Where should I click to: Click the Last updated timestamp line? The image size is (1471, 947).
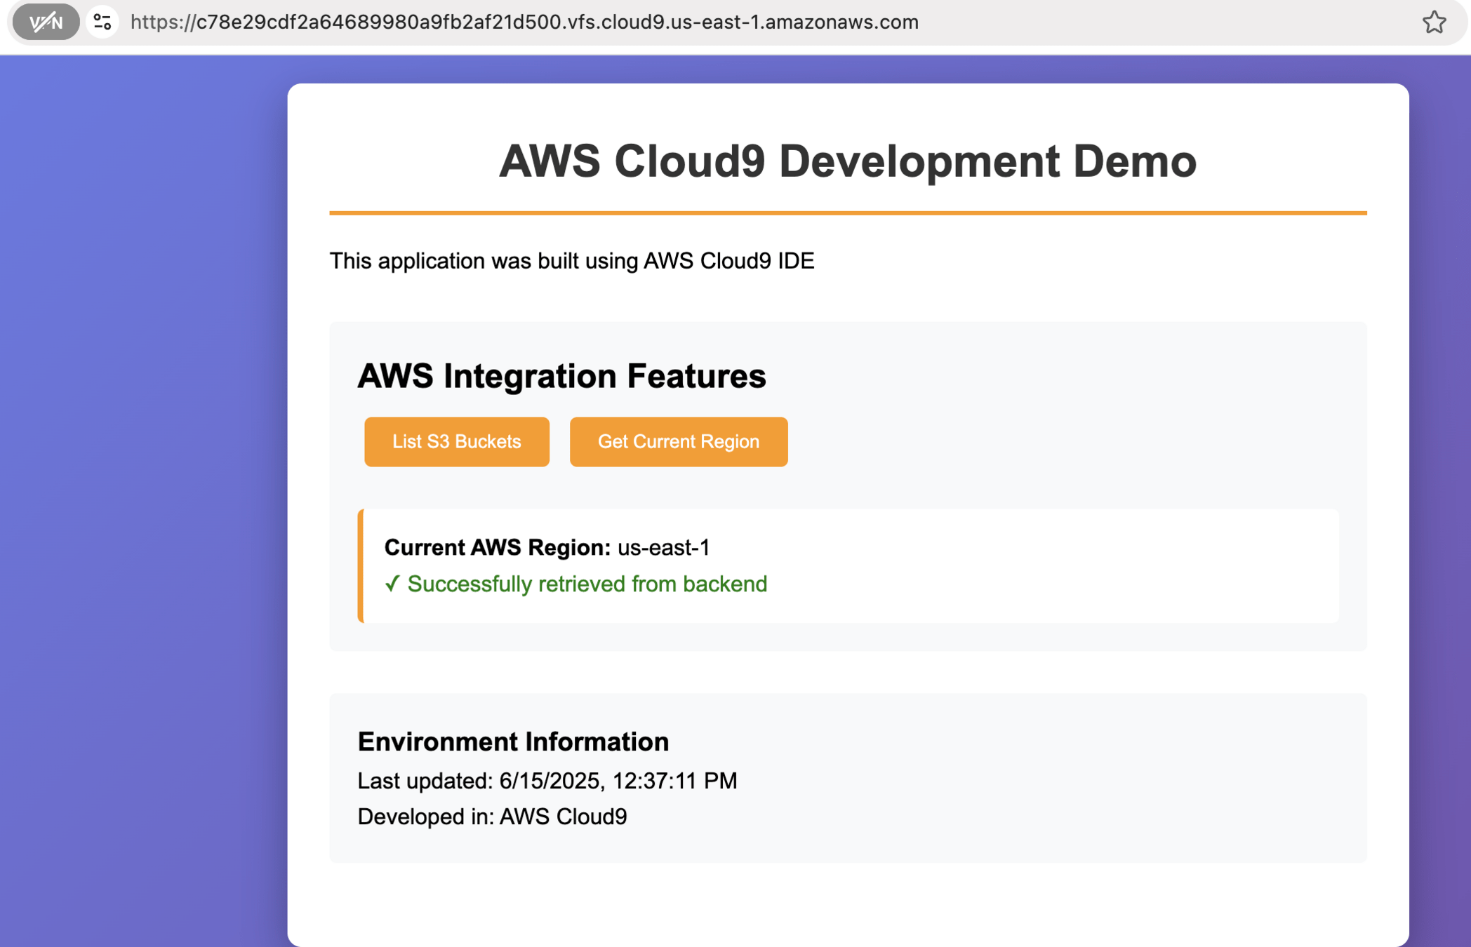[547, 781]
